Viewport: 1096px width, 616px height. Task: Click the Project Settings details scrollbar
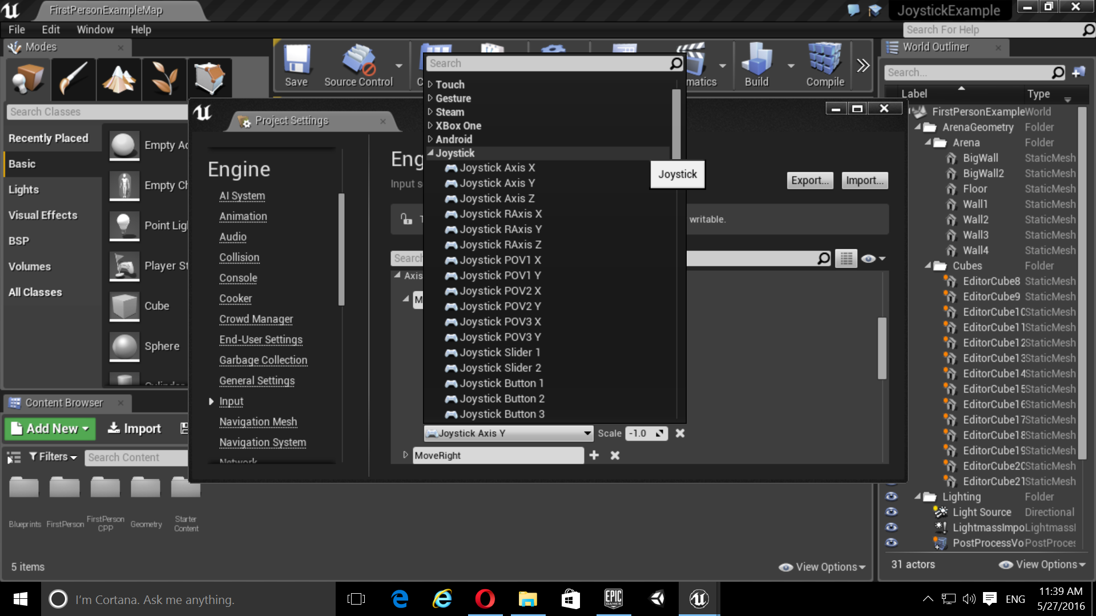coord(882,348)
